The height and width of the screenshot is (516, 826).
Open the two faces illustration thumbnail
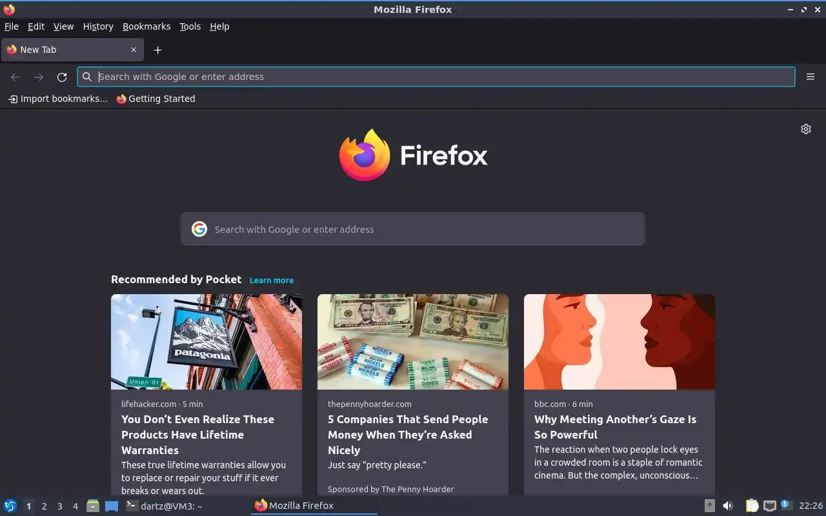[x=619, y=342]
